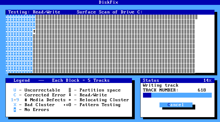Click the 'Partition space' legend label
Viewport: 220px width, 122px height.
100,90
